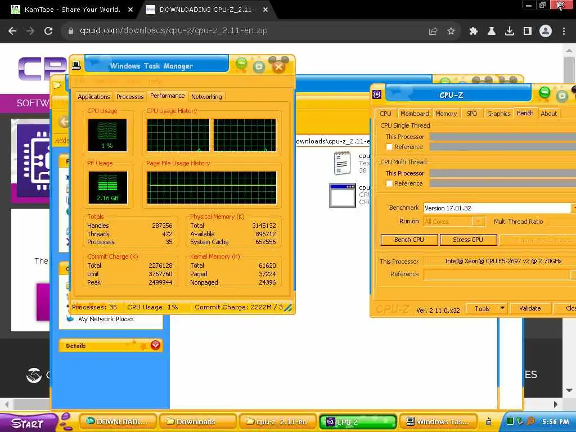Click Validate button in CPU-Z
This screenshot has width=576, height=432.
coord(530,309)
